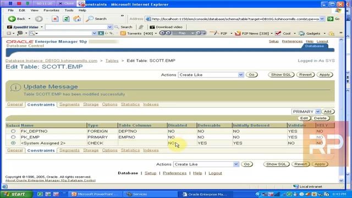The width and height of the screenshot is (352, 198).
Task: Click the bottom Apply button
Action: [320, 164]
